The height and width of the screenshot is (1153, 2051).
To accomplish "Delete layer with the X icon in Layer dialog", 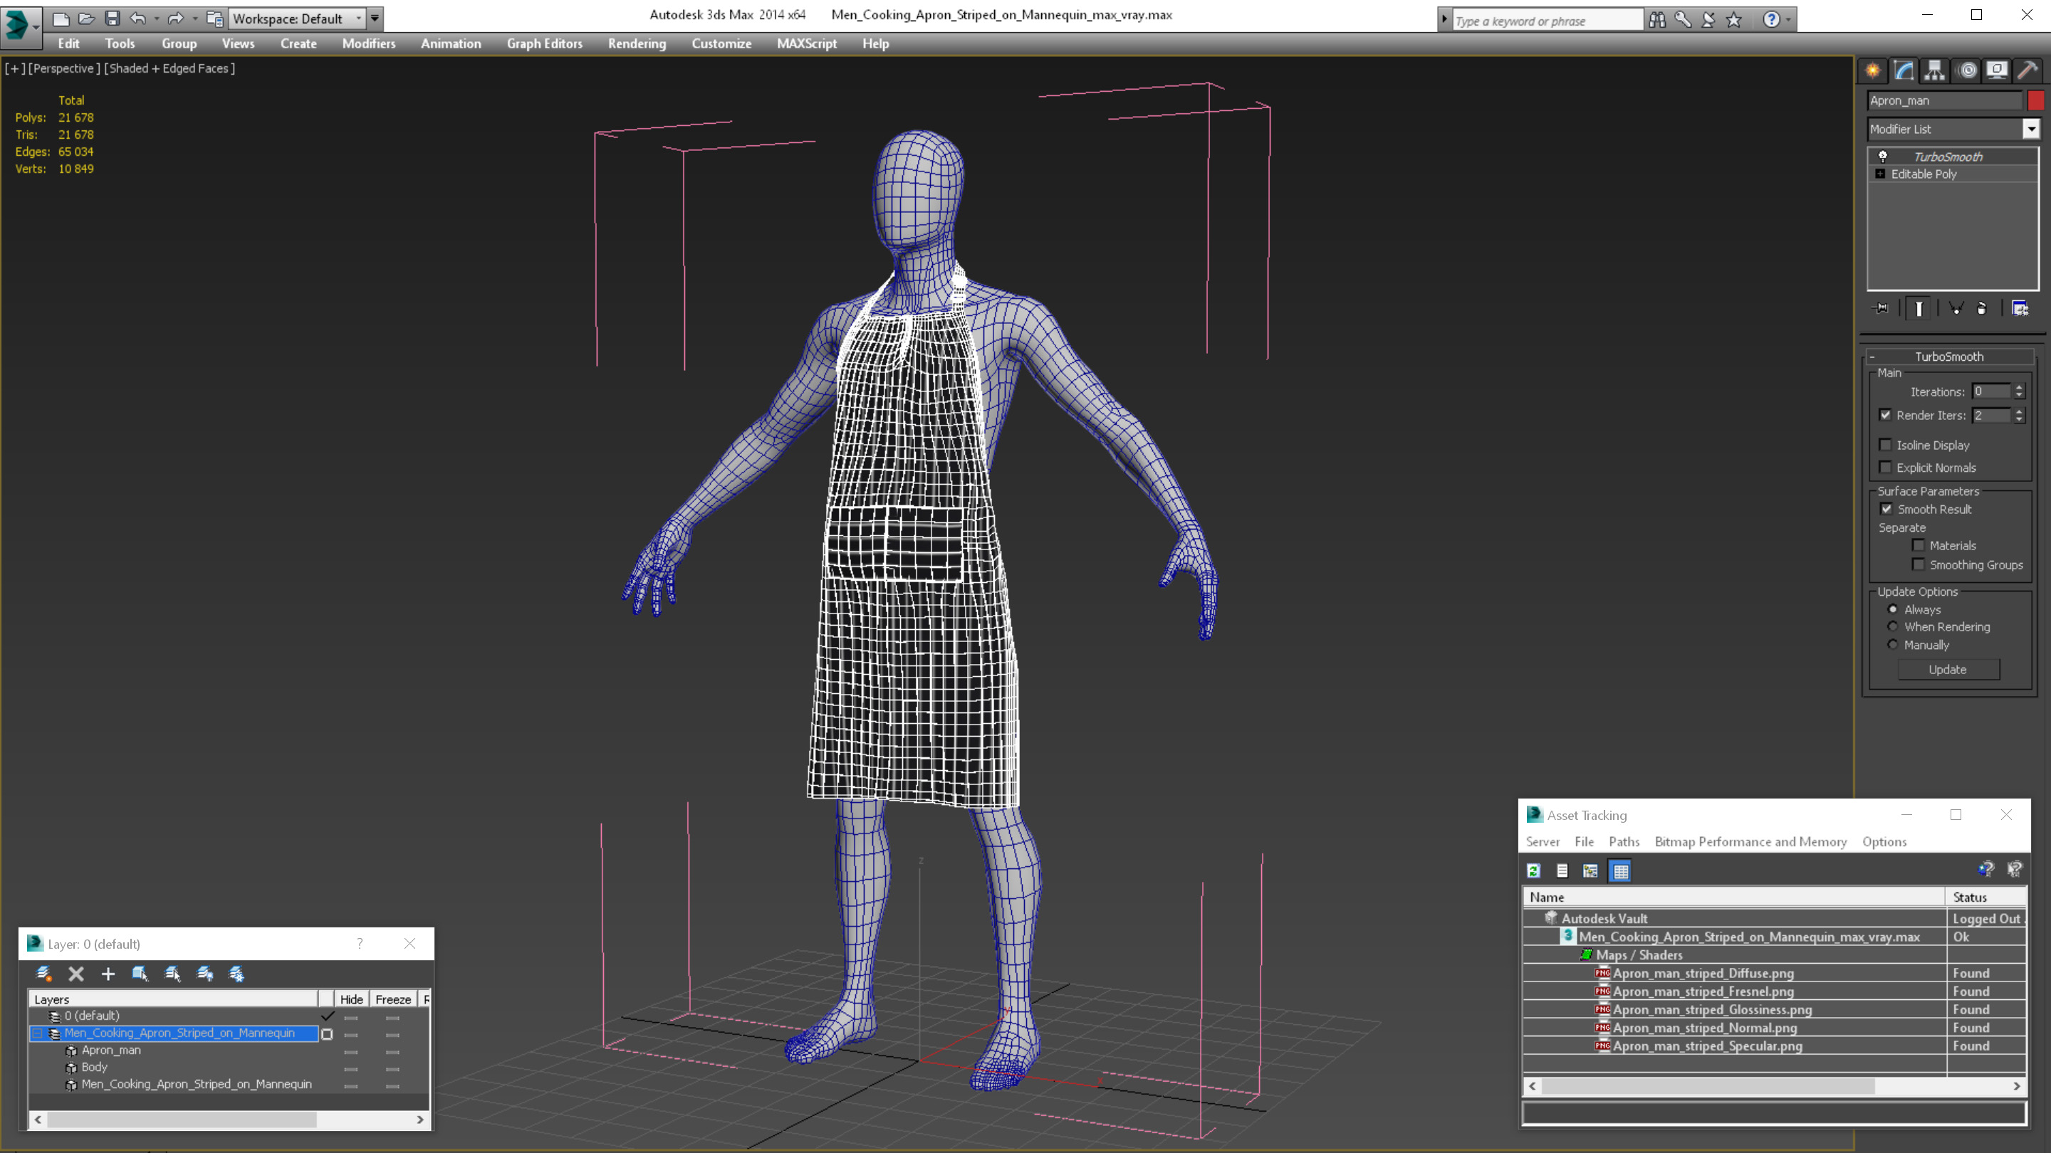I will coord(75,973).
